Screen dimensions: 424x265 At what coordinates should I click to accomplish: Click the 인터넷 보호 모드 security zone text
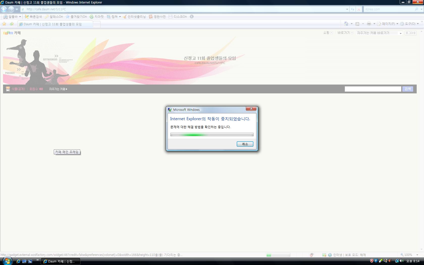tap(349, 255)
